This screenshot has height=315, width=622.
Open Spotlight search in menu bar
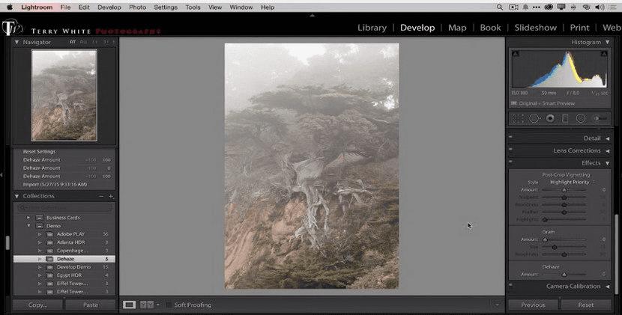pyautogui.click(x=499, y=7)
